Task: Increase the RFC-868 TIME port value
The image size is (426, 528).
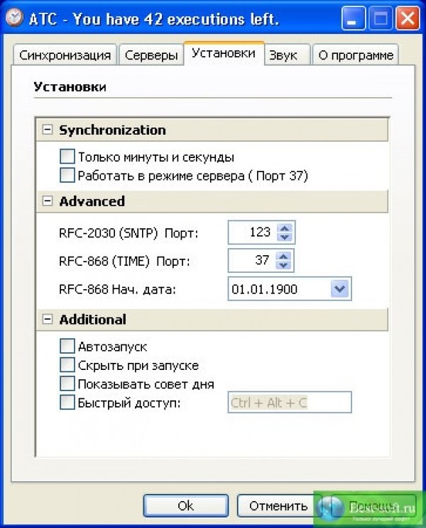Action: pos(283,256)
